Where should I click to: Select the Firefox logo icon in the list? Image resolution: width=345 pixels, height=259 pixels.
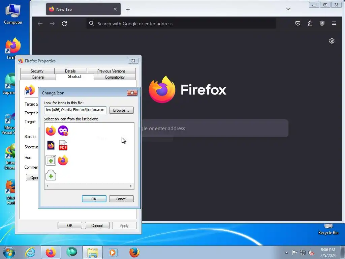pos(51,131)
